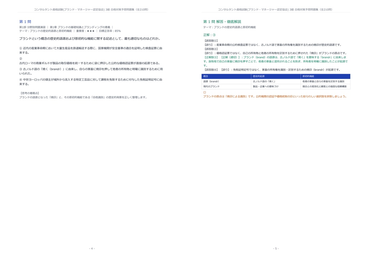Click page number 5 in the right footer
This screenshot has width=368, height=260.
pyautogui.click(x=276, y=249)
